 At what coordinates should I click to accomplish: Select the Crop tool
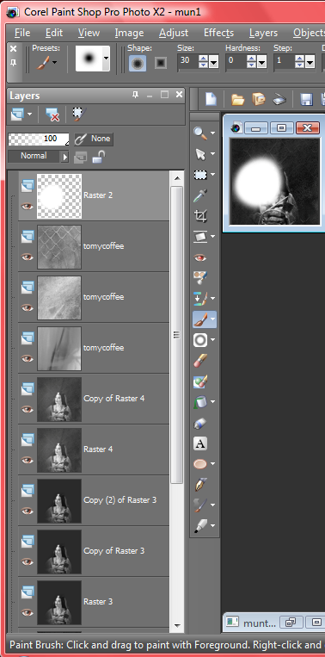200,216
